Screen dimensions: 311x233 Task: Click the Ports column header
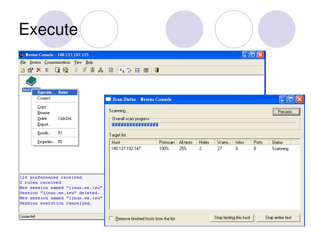[260, 142]
